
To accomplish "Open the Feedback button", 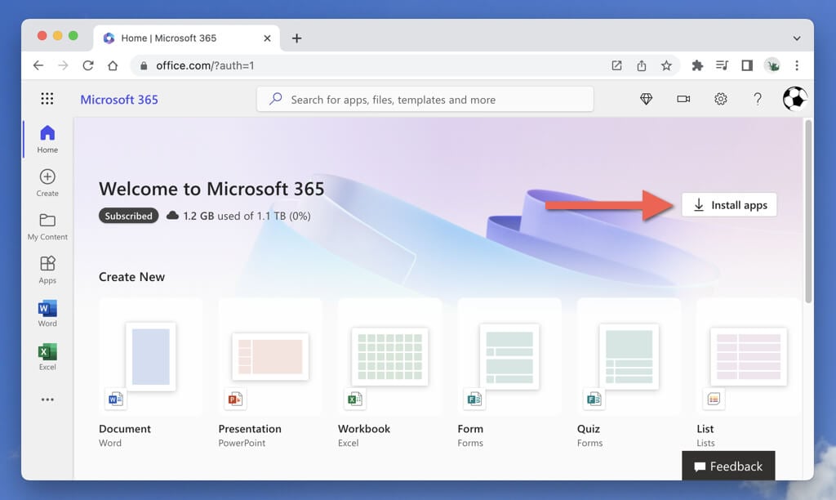I will pos(728,467).
